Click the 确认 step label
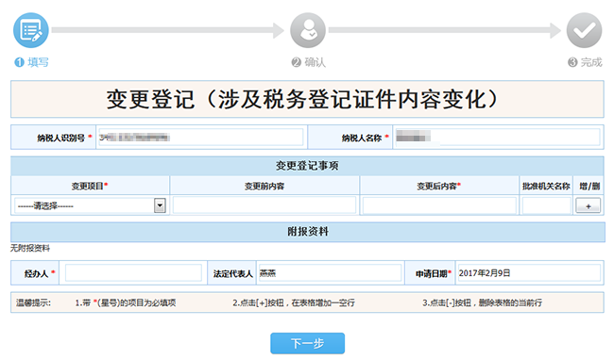The height and width of the screenshot is (359, 614). pyautogui.click(x=309, y=62)
